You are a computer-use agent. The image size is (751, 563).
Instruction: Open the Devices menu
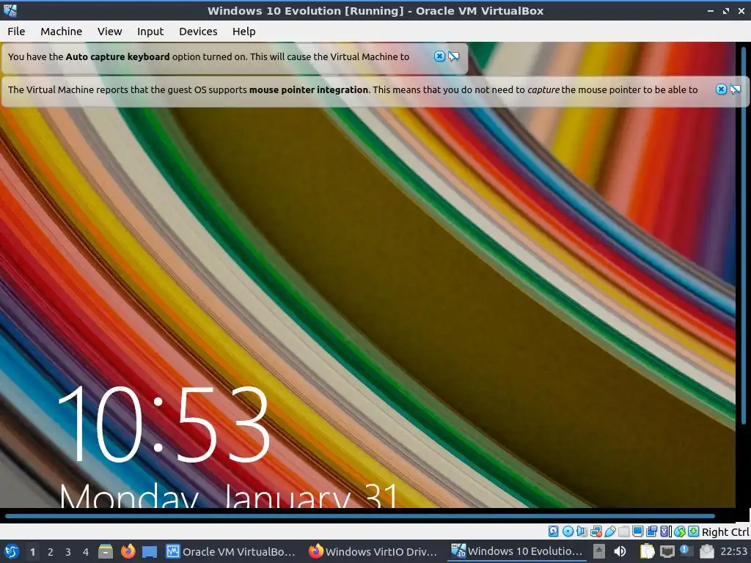[x=198, y=31]
